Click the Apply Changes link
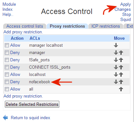Viewport: 134px width, 122px height. (123, 7)
